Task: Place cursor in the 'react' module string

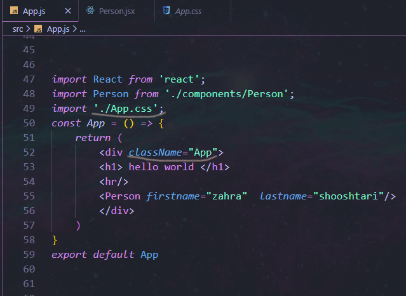Action: pos(180,79)
